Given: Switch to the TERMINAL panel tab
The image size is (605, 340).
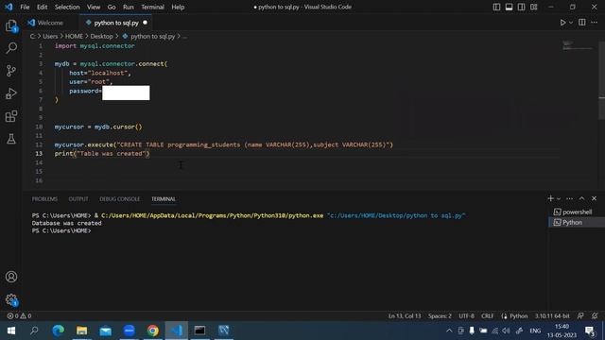Looking at the screenshot, I should 164,199.
